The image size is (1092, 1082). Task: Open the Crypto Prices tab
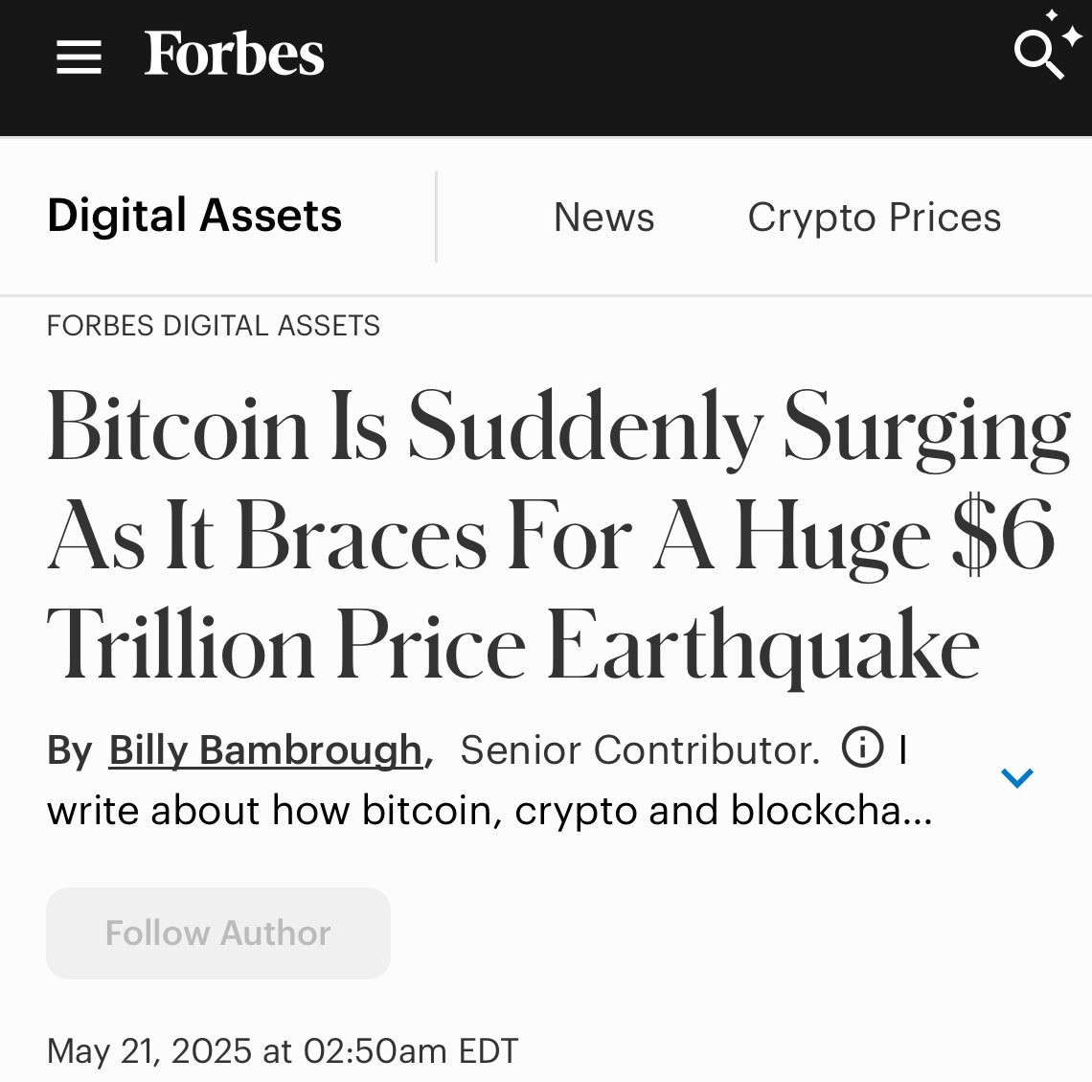(874, 218)
